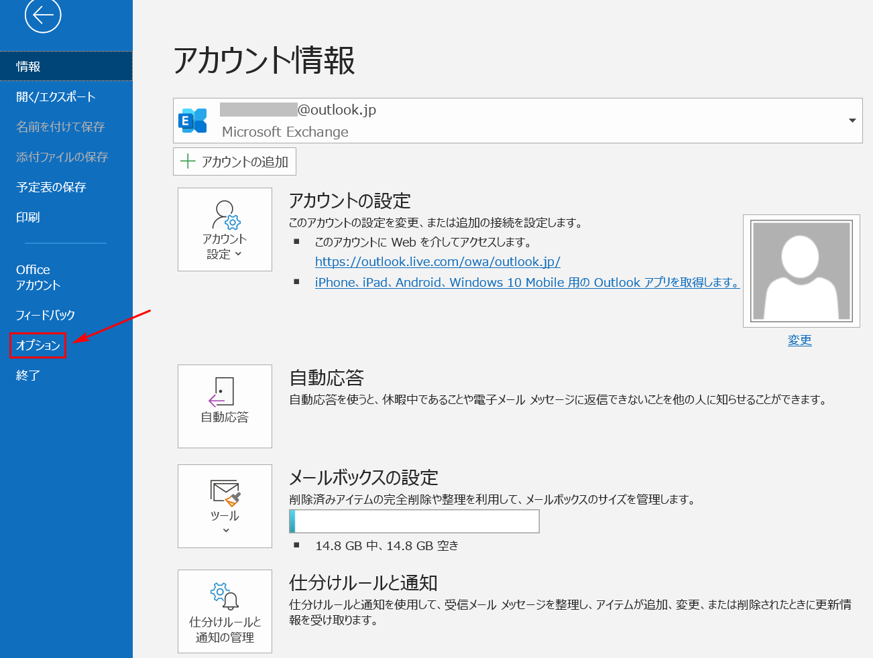This screenshot has width=873, height=658.
Task: Click the 自動応答 section heading
Action: point(327,377)
